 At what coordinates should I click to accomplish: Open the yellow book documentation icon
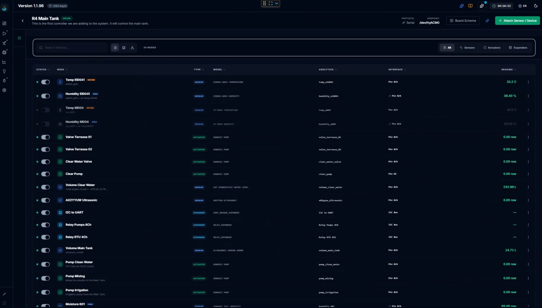470,6
